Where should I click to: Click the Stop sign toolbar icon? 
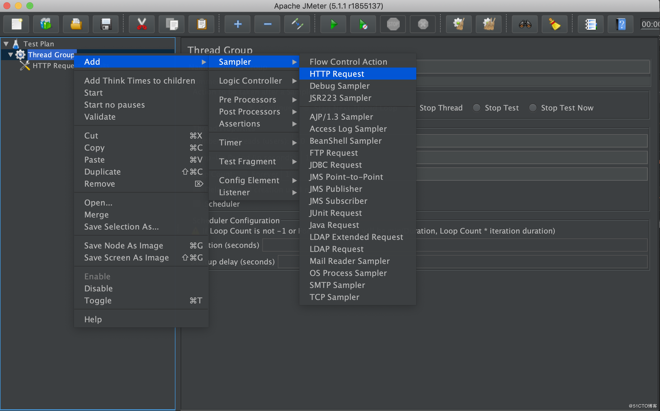pos(393,24)
